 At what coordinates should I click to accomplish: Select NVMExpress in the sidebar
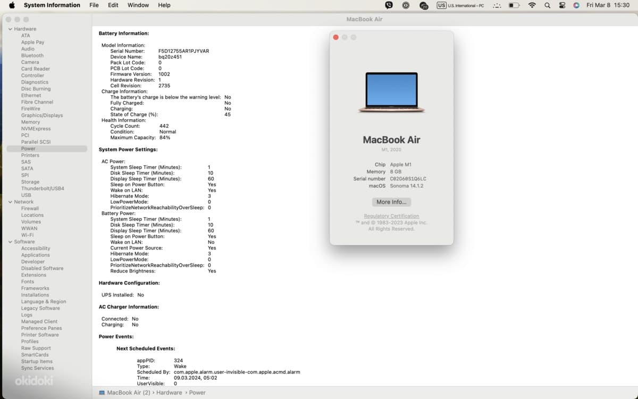[x=36, y=129]
